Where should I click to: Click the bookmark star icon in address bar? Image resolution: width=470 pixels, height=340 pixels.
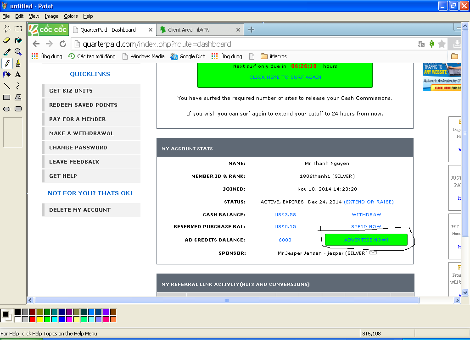(442, 44)
